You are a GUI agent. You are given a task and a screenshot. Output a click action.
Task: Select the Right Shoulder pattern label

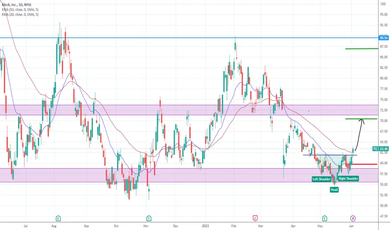pyautogui.click(x=348, y=179)
